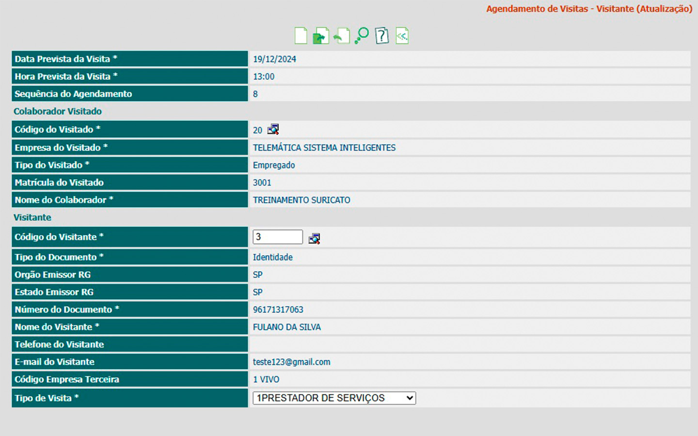This screenshot has width=698, height=436.
Task: Click the Código do Visitante input box
Action: pos(277,237)
